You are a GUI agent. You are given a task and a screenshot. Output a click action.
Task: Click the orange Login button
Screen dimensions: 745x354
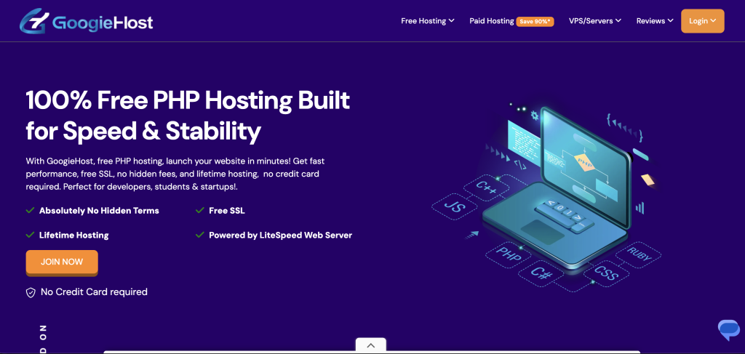(702, 21)
